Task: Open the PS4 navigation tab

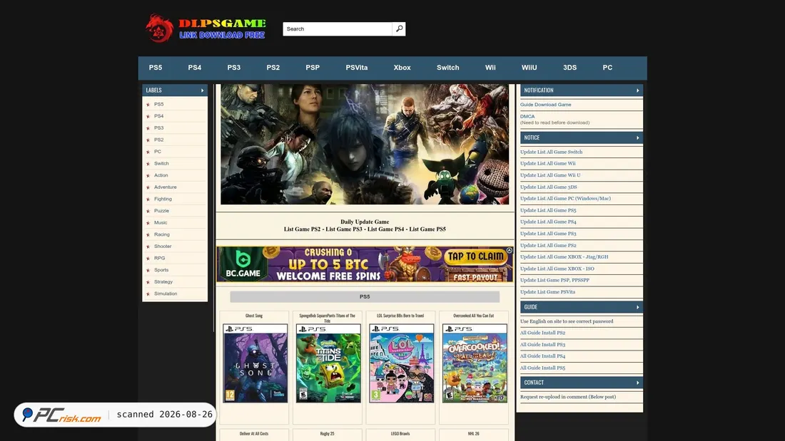Action: point(195,68)
